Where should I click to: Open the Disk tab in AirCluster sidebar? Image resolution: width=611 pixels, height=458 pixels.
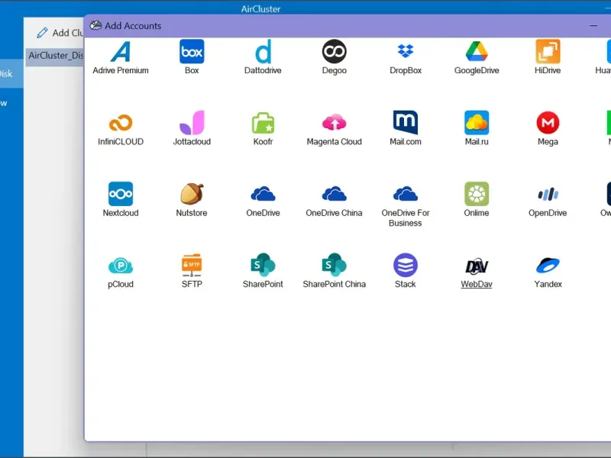11,73
